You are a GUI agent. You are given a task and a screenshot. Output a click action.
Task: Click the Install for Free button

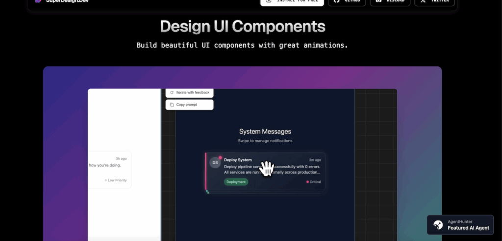(292, 1)
